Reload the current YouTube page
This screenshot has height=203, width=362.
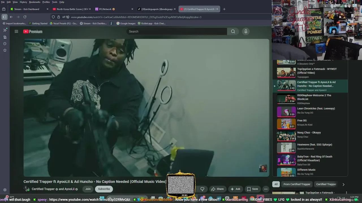click(25, 17)
